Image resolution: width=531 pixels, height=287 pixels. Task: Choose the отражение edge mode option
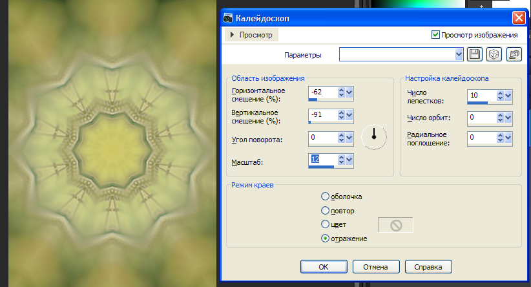point(325,239)
